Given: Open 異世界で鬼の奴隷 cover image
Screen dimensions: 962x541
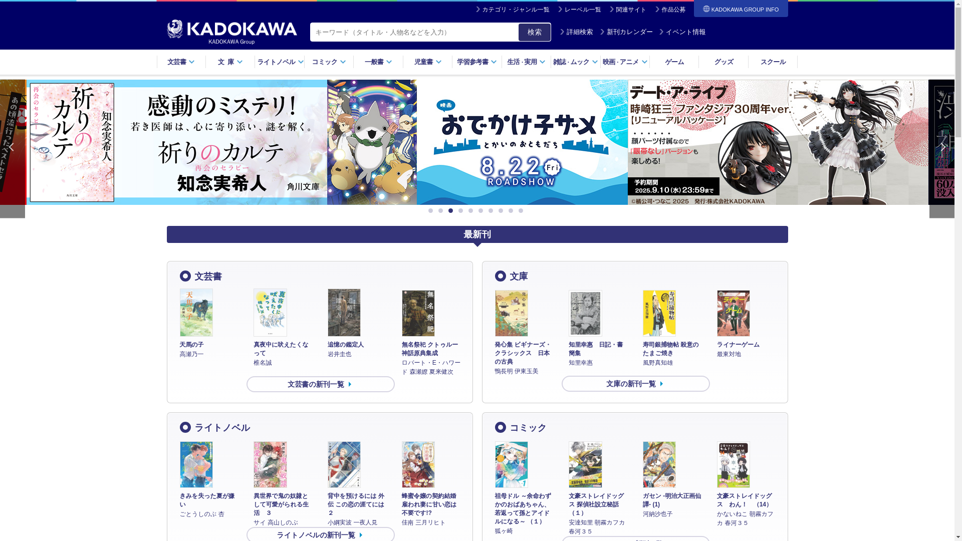Looking at the screenshot, I should (270, 464).
